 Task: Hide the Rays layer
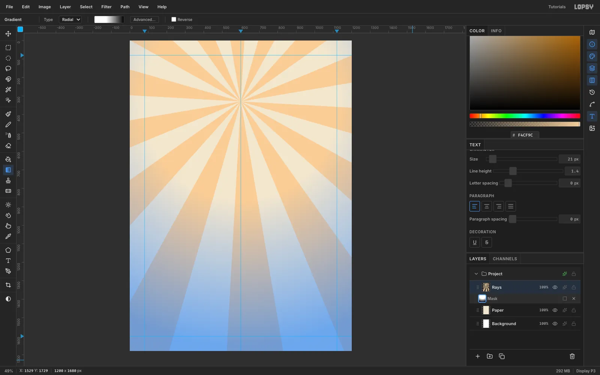tap(555, 287)
